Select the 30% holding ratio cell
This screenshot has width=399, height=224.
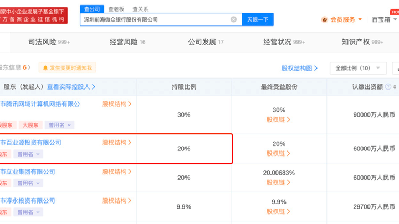184,115
